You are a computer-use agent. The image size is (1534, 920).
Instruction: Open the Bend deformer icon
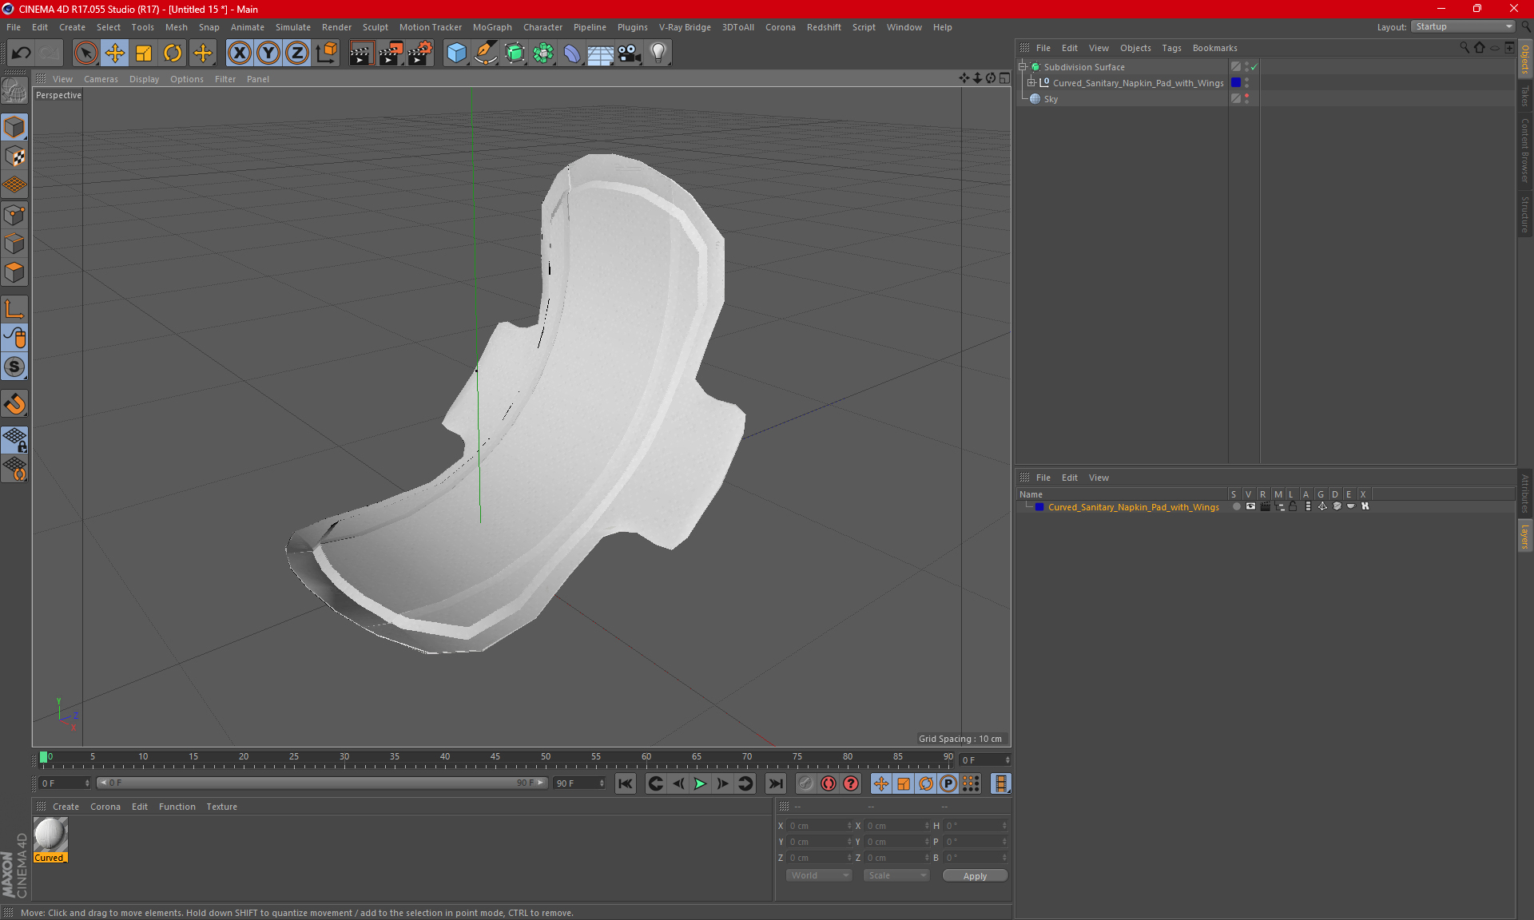(572, 54)
